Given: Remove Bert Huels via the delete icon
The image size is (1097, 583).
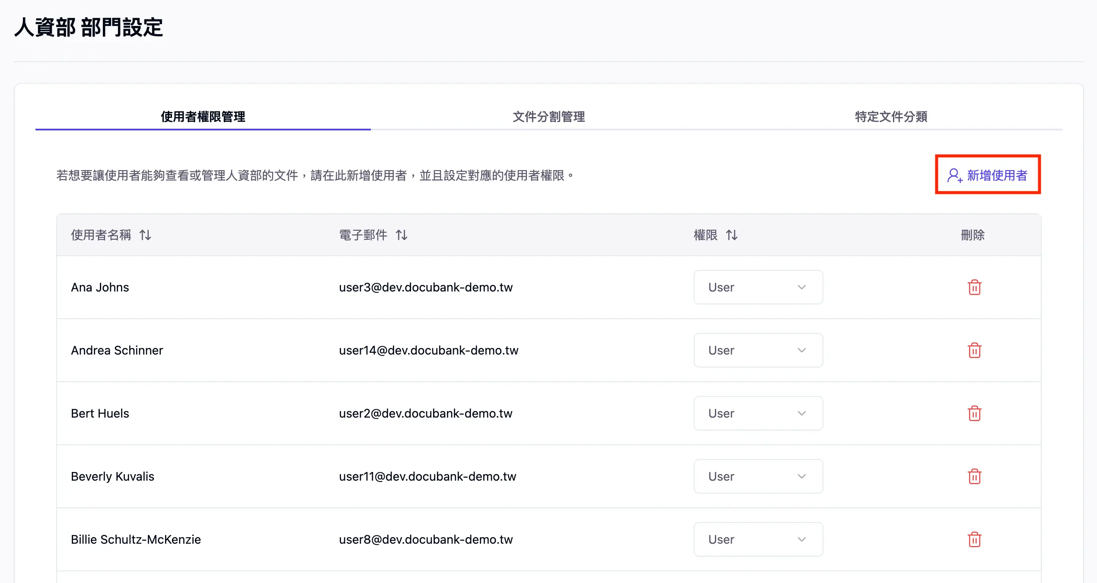Looking at the screenshot, I should pos(974,413).
